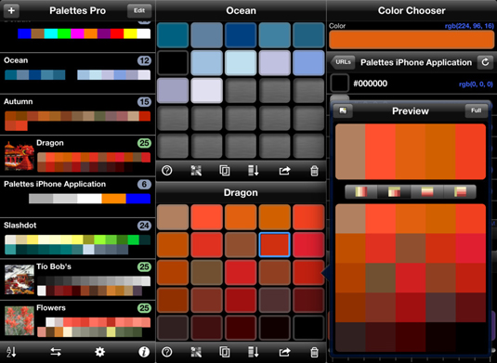This screenshot has height=363, width=497.
Task: Tap the 6 badge on Palettes iPhone Application
Action: [144, 184]
